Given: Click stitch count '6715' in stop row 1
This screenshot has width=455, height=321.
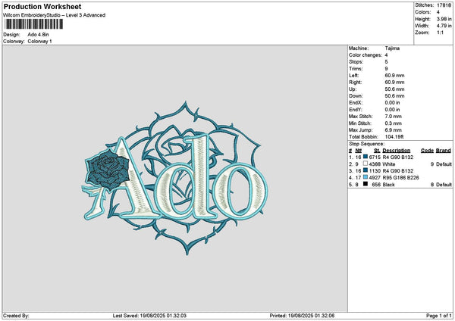Looking at the screenshot, I should coord(375,157).
